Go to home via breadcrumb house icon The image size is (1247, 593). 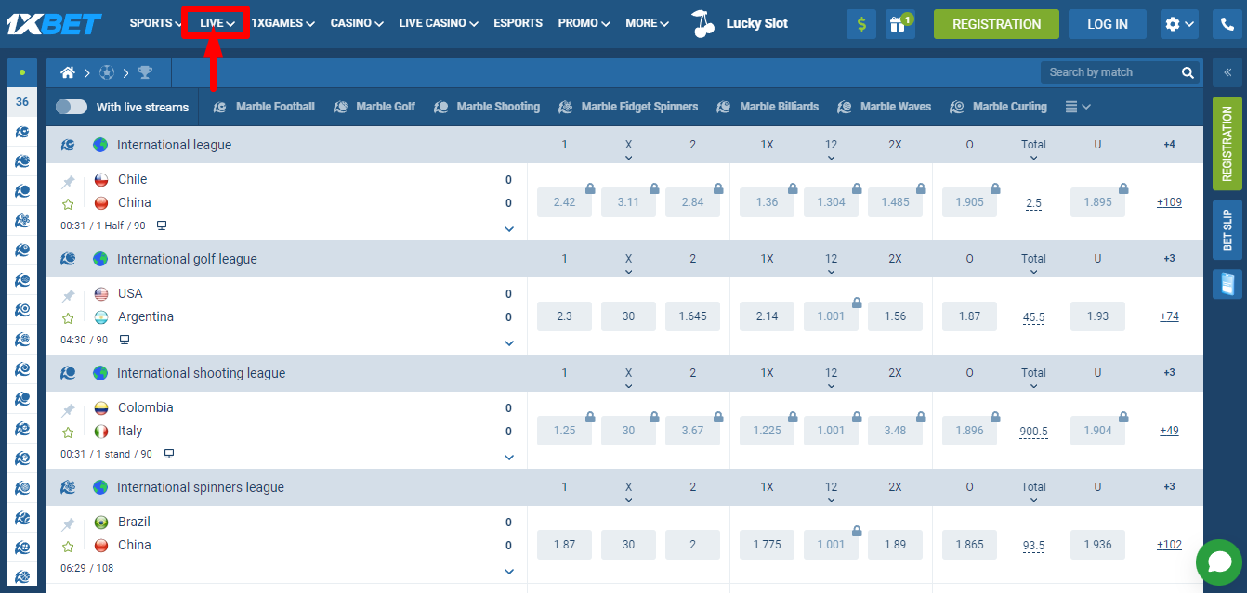coord(68,72)
